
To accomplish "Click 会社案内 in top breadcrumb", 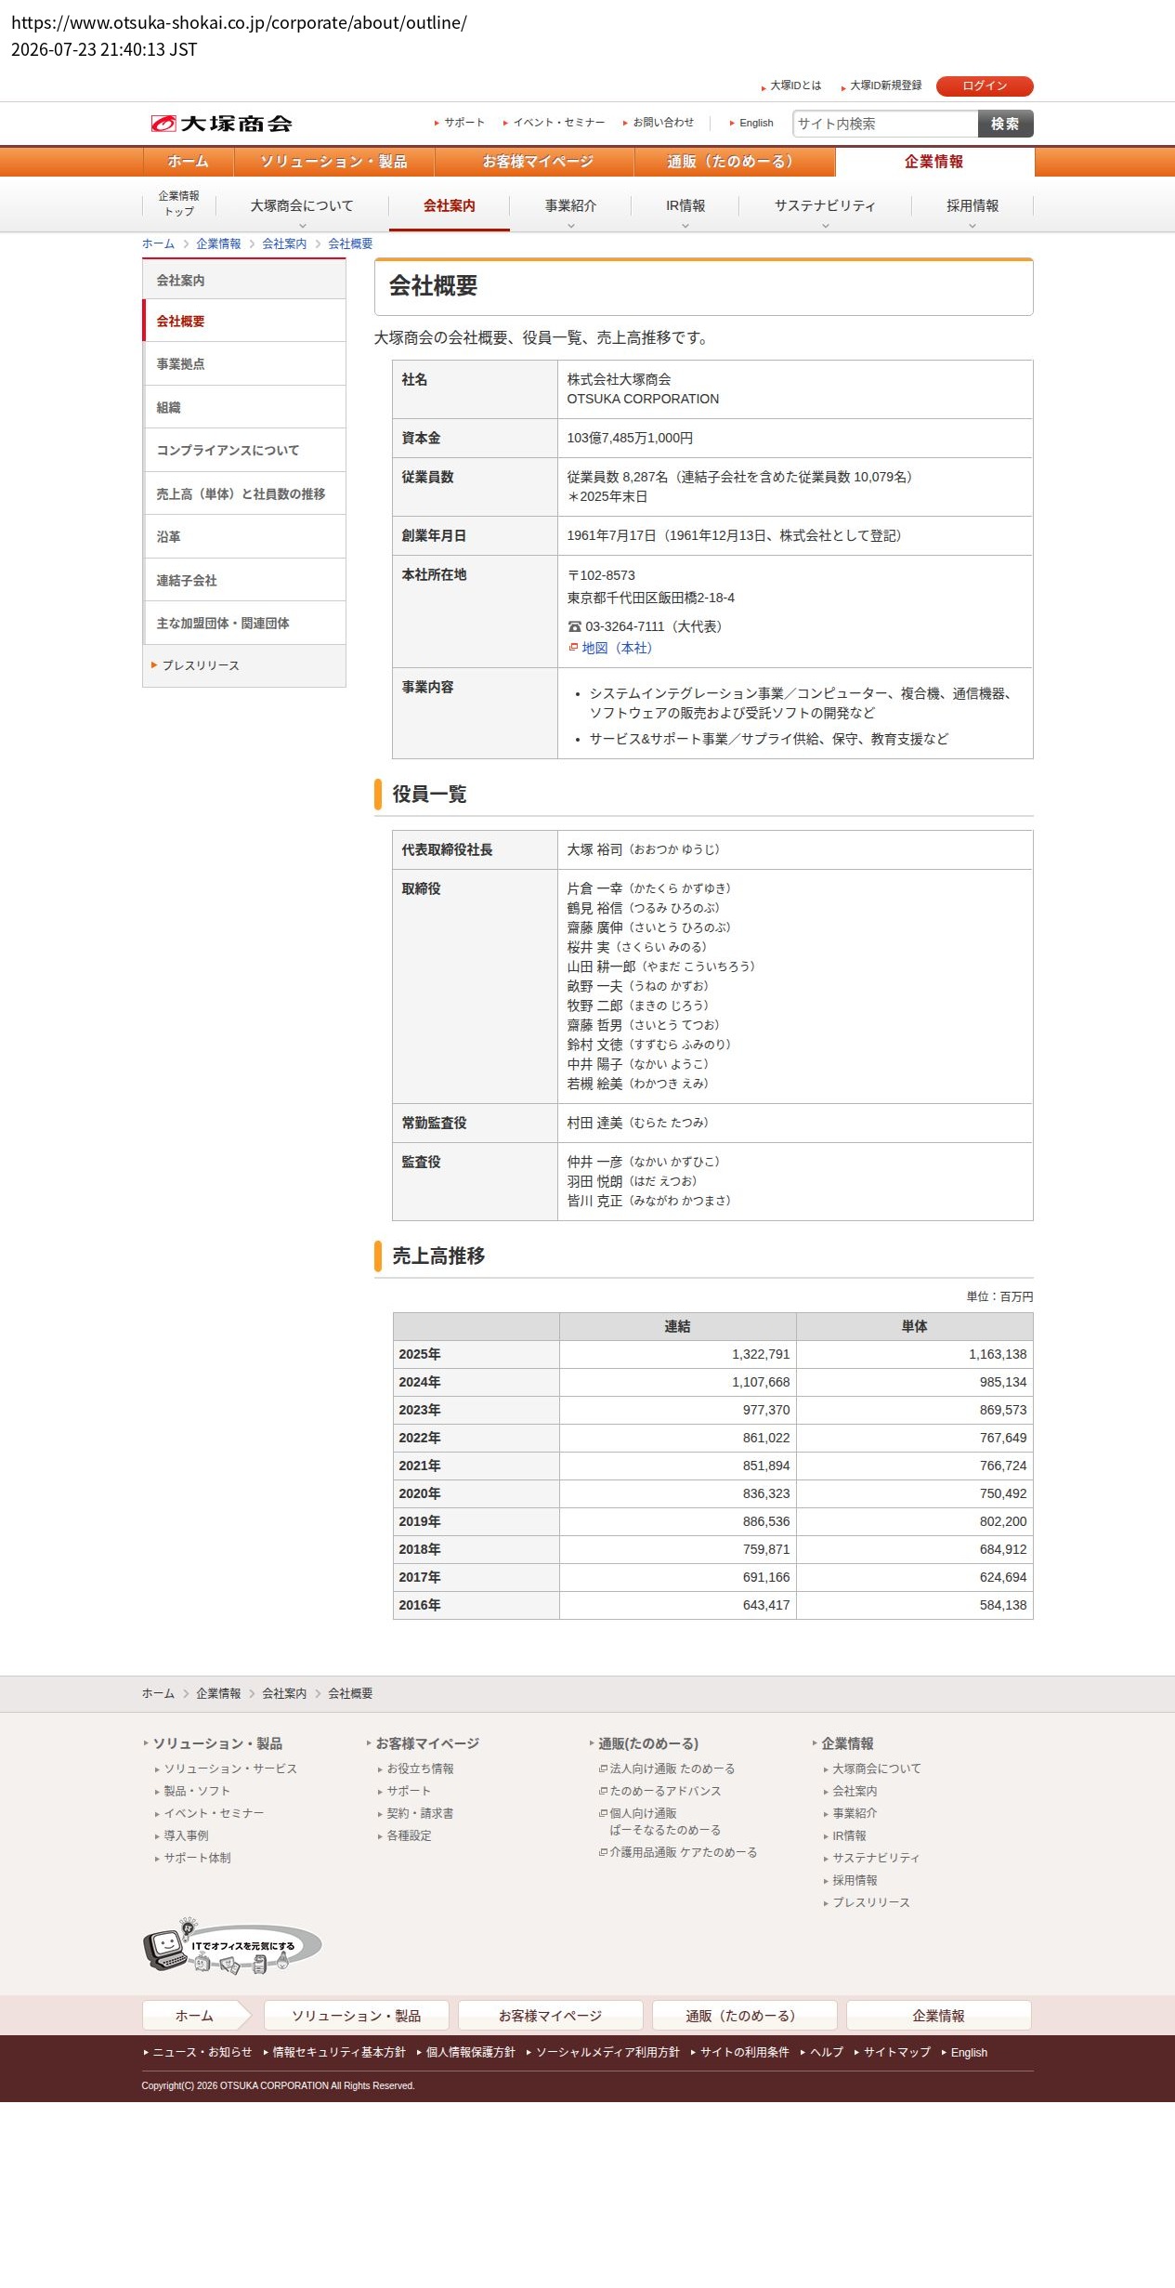I will coord(284,243).
